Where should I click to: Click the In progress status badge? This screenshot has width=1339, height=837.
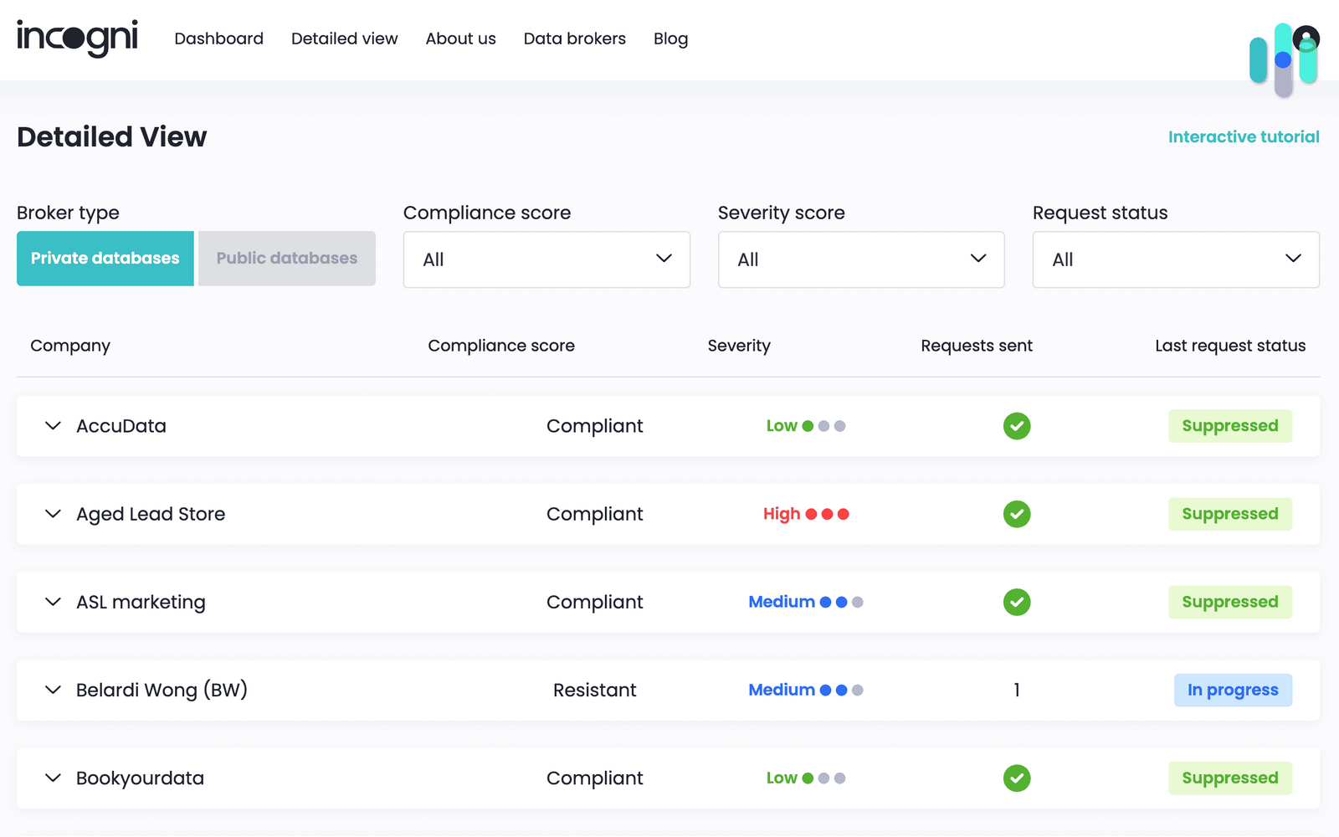(1233, 691)
